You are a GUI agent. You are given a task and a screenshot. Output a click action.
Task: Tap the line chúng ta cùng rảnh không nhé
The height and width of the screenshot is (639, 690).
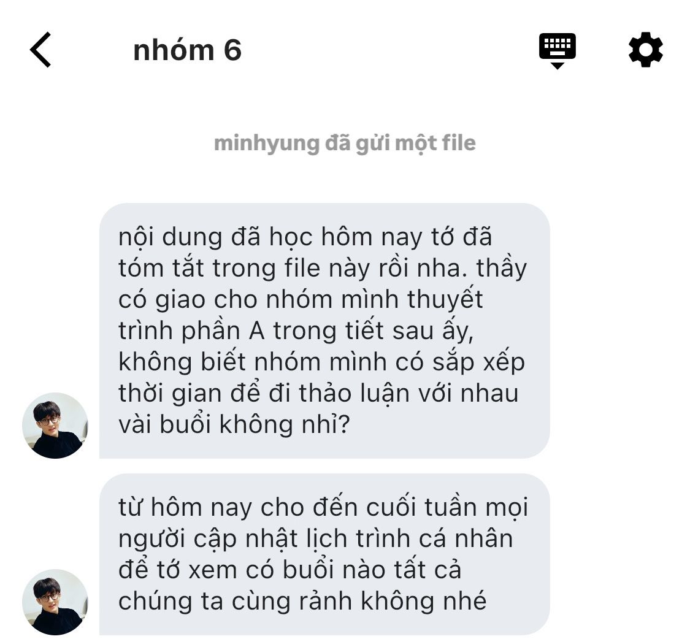coord(302,601)
